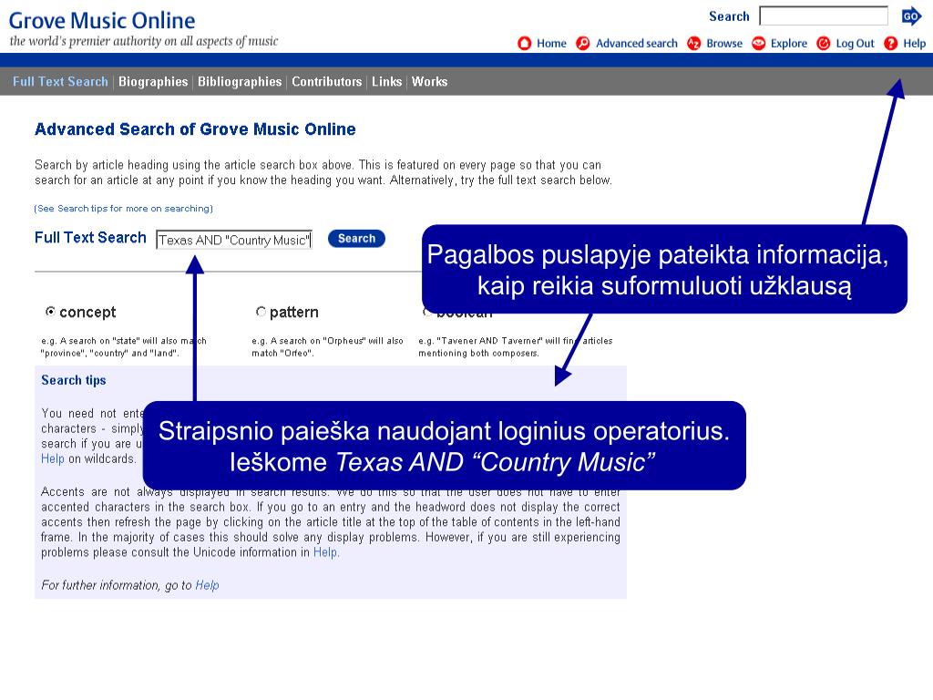Click the Log Out icon
Image resolution: width=933 pixels, height=700 pixels.
coord(824,44)
